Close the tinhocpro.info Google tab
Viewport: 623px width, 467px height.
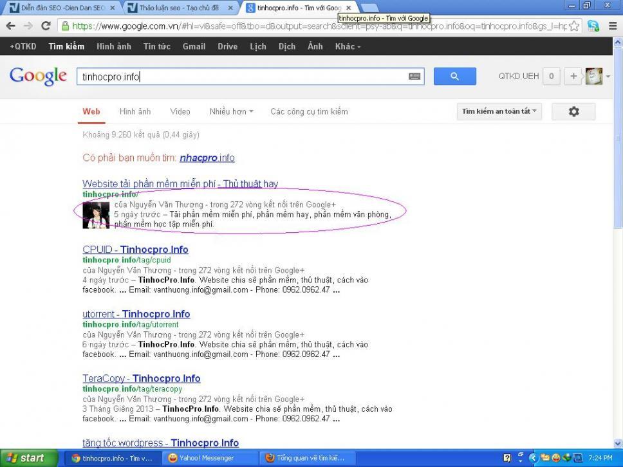coord(348,8)
